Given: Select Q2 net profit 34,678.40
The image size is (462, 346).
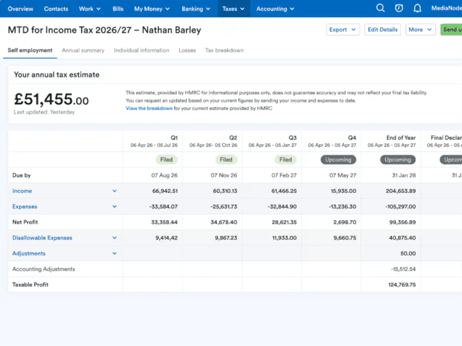Looking at the screenshot, I should [224, 222].
